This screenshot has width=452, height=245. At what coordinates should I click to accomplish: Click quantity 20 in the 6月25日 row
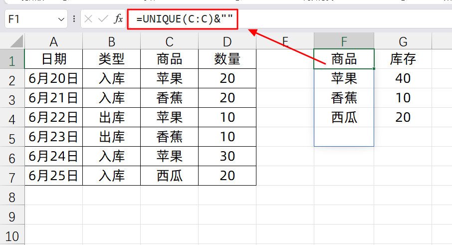(x=227, y=176)
